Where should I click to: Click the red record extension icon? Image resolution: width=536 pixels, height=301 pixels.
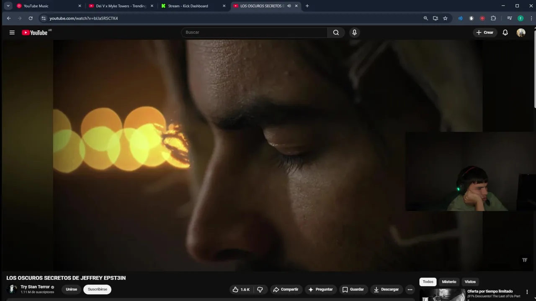(482, 18)
